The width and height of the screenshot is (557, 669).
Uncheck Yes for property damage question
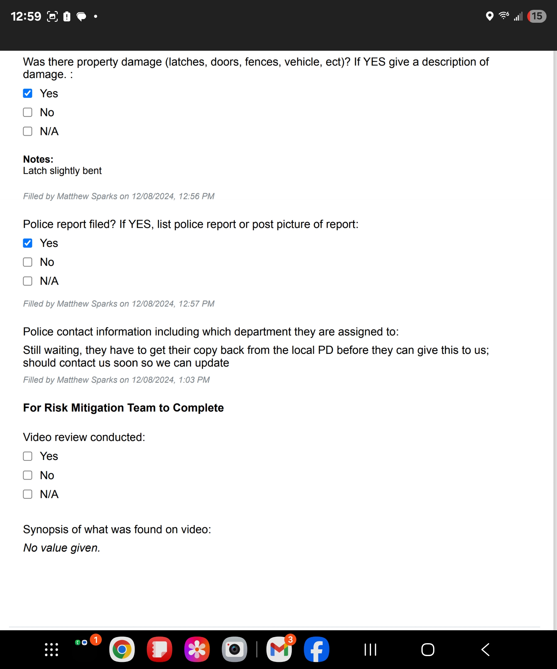(x=28, y=93)
